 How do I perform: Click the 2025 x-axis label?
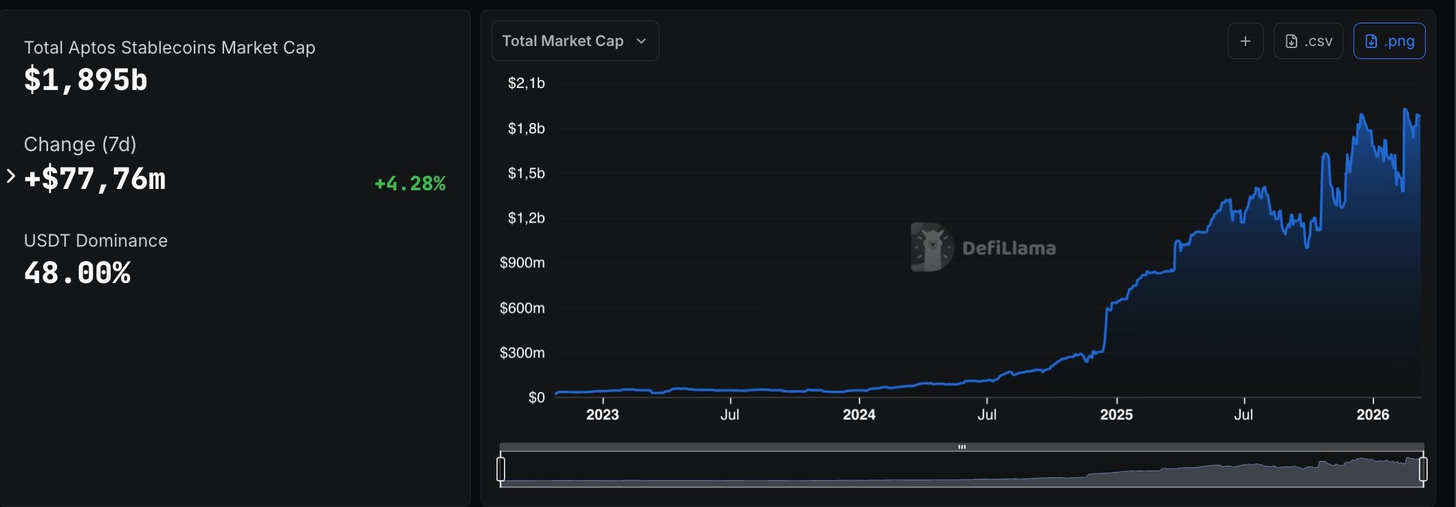click(1116, 414)
